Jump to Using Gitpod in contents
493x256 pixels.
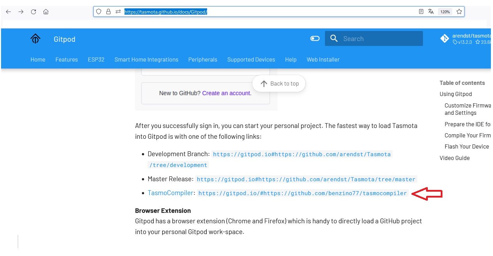456,94
